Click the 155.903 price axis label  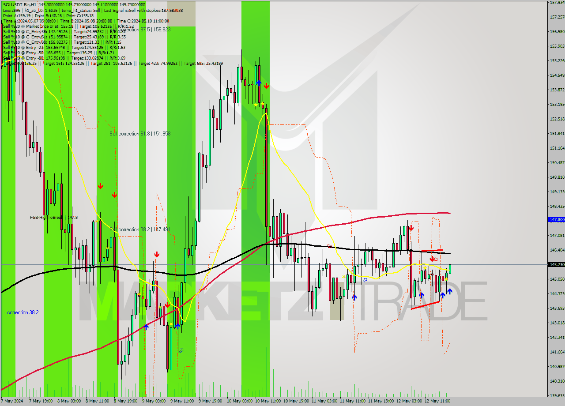[557, 46]
